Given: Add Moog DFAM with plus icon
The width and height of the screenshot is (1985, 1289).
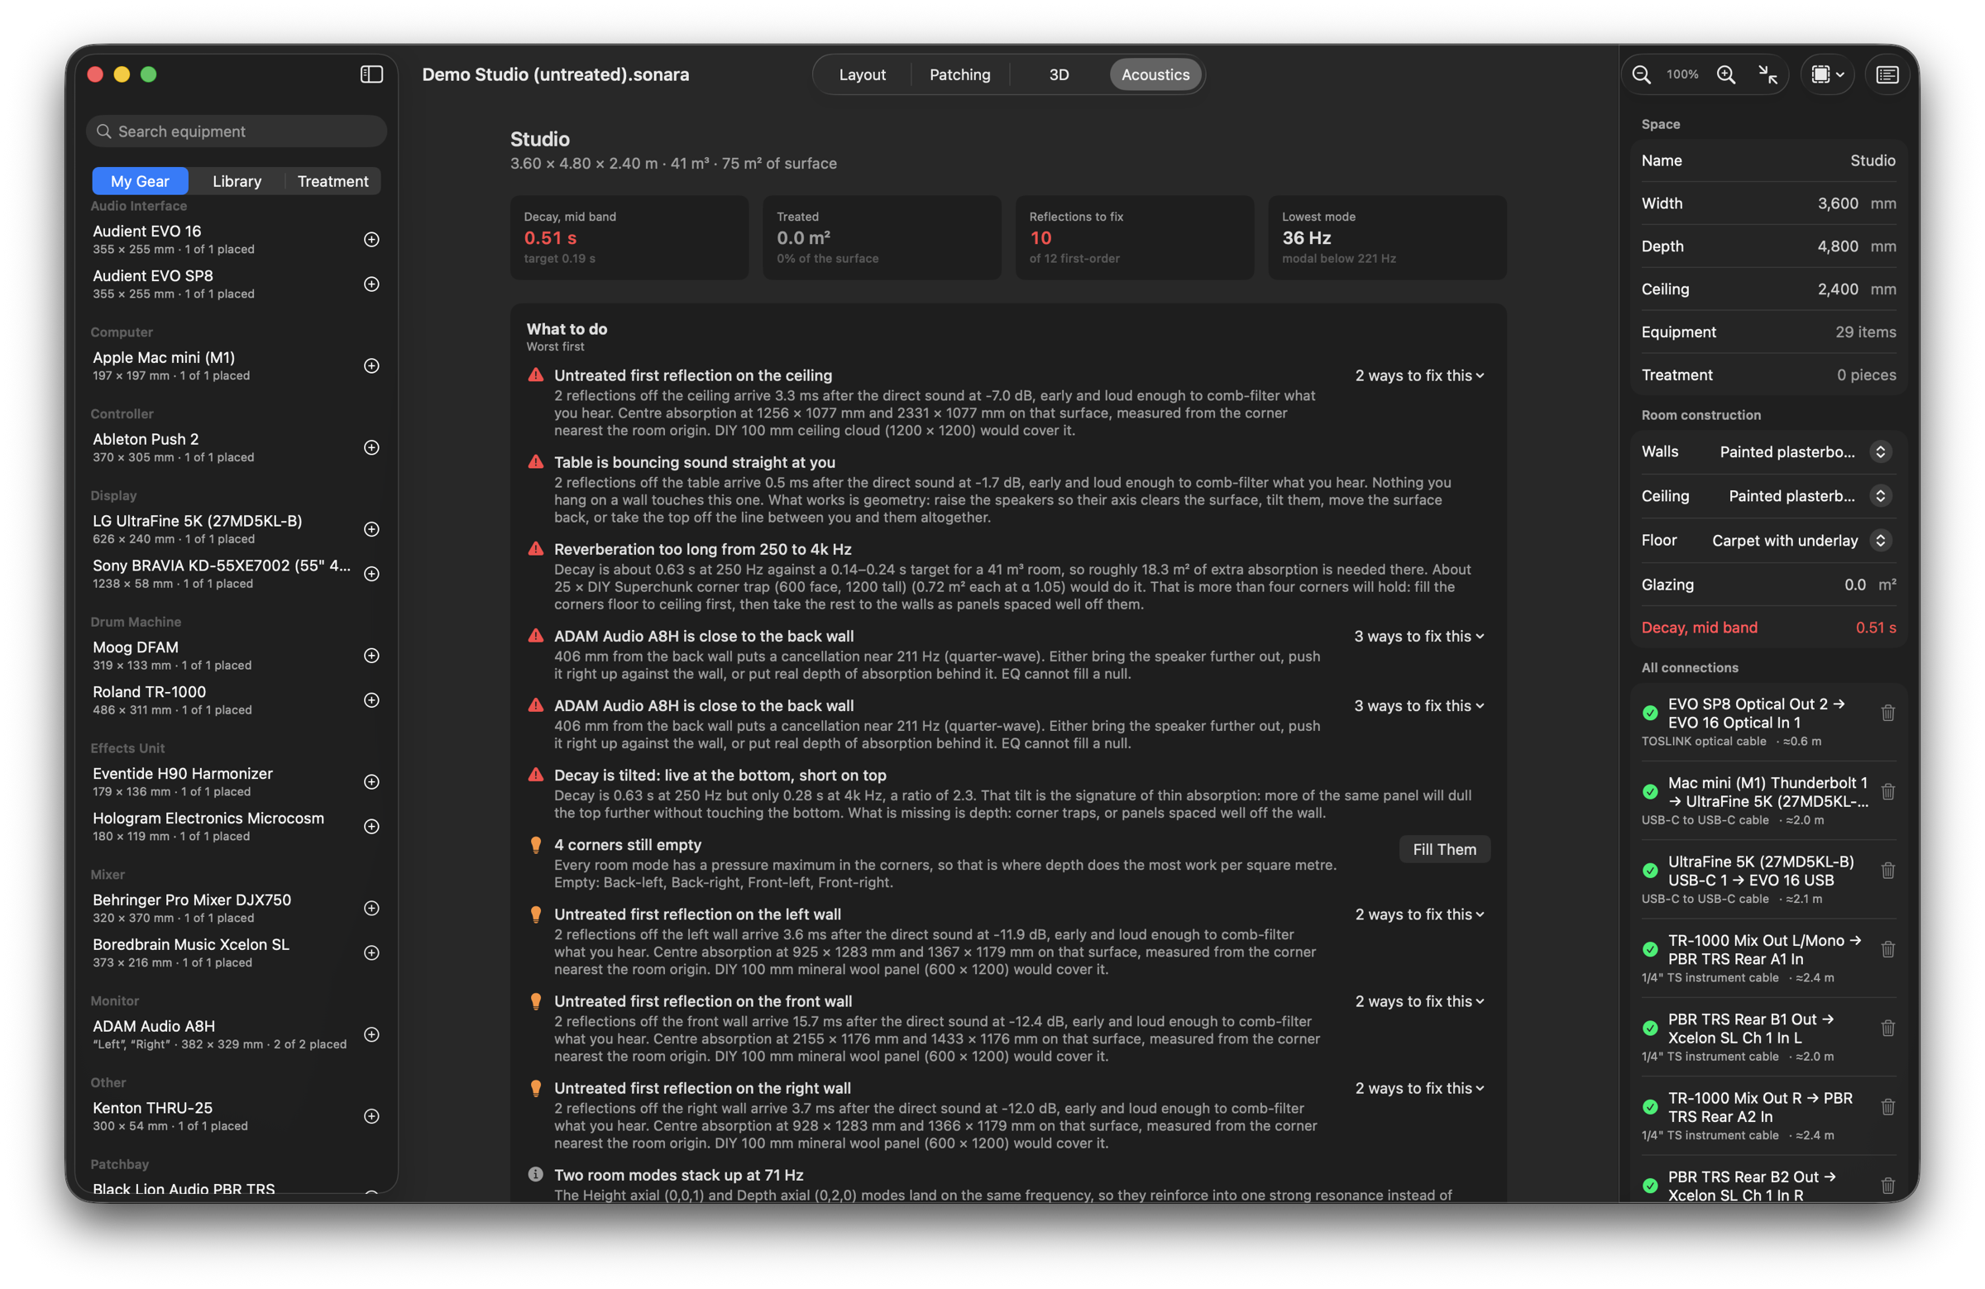Looking at the screenshot, I should 372,656.
